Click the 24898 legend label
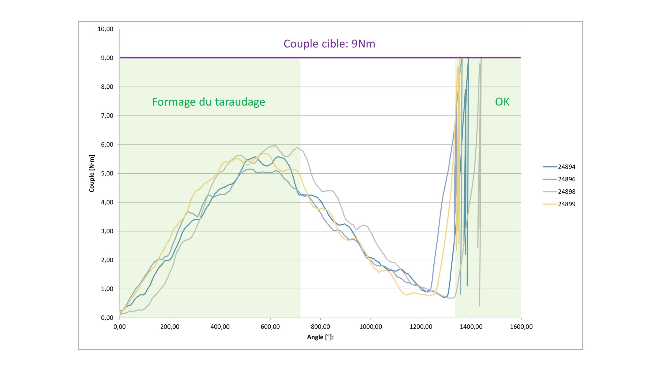 click(567, 192)
